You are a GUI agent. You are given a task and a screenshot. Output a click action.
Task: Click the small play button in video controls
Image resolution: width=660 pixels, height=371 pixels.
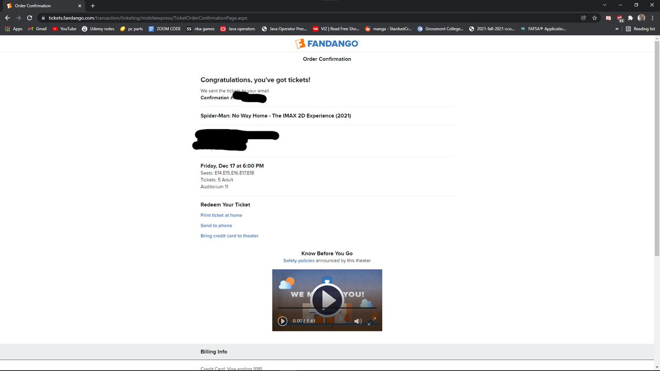pyautogui.click(x=282, y=321)
